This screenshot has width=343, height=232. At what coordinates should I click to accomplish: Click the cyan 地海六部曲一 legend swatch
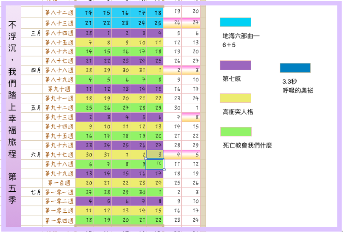point(235,22)
